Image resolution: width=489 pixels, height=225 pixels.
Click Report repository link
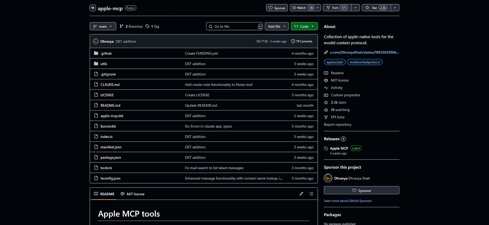coord(338,125)
